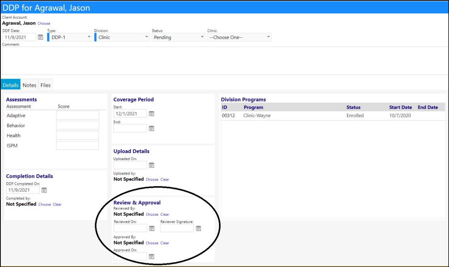Choose a different Client Account
Image resolution: width=449 pixels, height=267 pixels.
[x=44, y=24]
